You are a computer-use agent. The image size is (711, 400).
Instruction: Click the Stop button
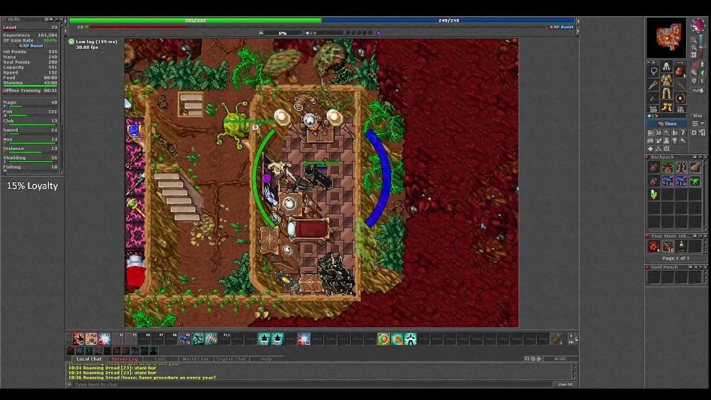point(698,116)
